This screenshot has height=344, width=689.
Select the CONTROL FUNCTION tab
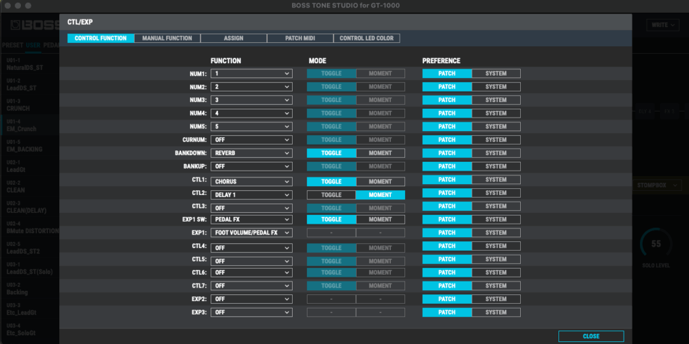click(x=101, y=38)
